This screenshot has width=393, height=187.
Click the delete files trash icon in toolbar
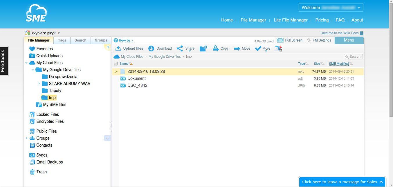pos(279,48)
